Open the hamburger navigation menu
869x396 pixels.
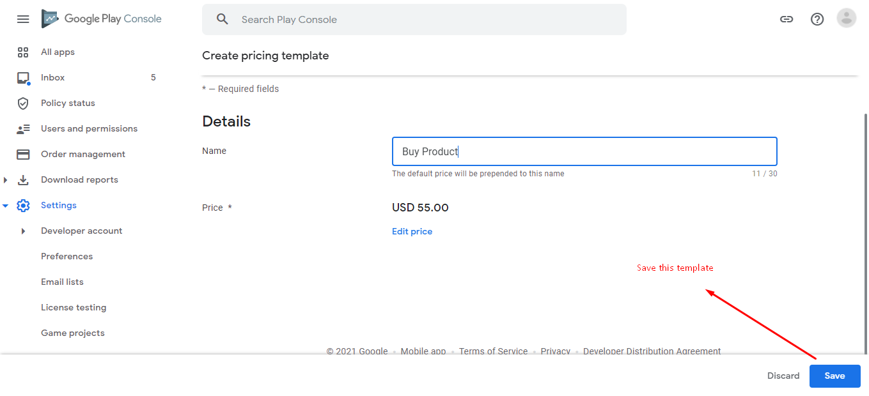(x=23, y=19)
